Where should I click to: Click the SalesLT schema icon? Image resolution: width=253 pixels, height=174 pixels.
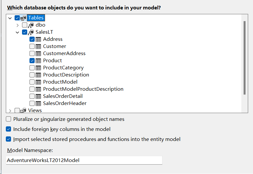point(31,32)
